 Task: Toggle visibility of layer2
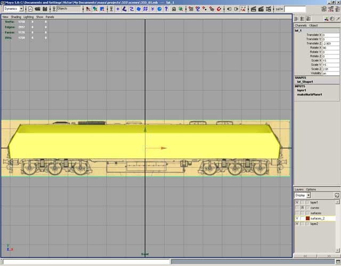point(297,224)
